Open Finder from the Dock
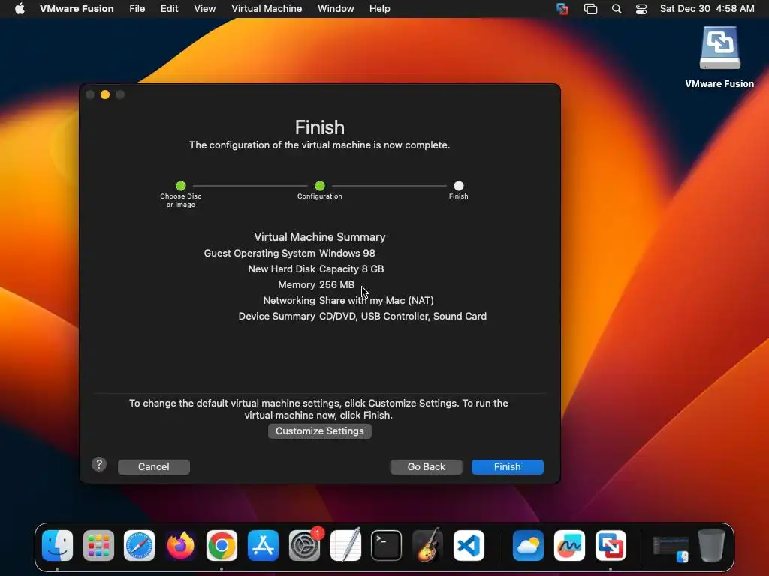The image size is (769, 576). [57, 545]
